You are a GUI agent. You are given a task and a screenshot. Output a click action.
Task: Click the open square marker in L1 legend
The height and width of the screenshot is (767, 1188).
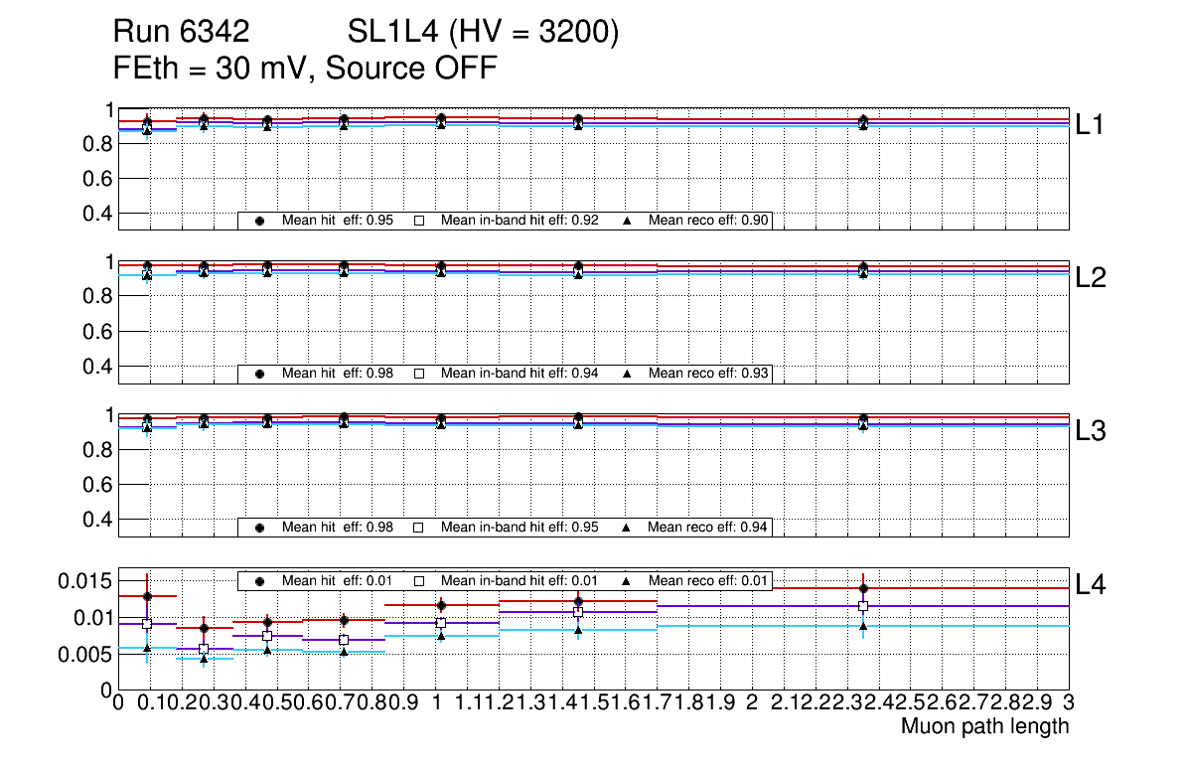point(419,222)
